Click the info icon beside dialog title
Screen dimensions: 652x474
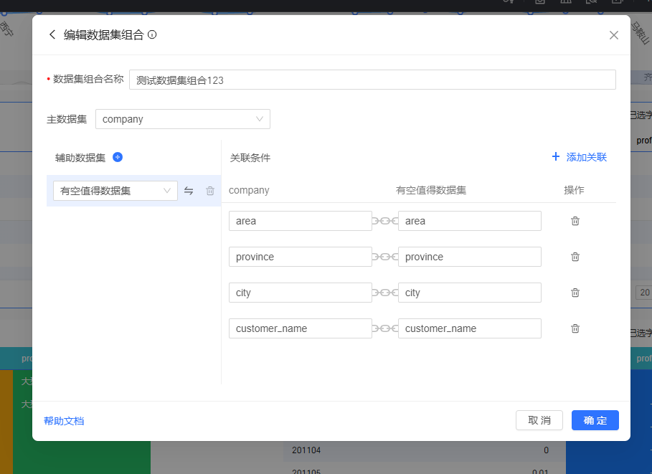(x=152, y=34)
